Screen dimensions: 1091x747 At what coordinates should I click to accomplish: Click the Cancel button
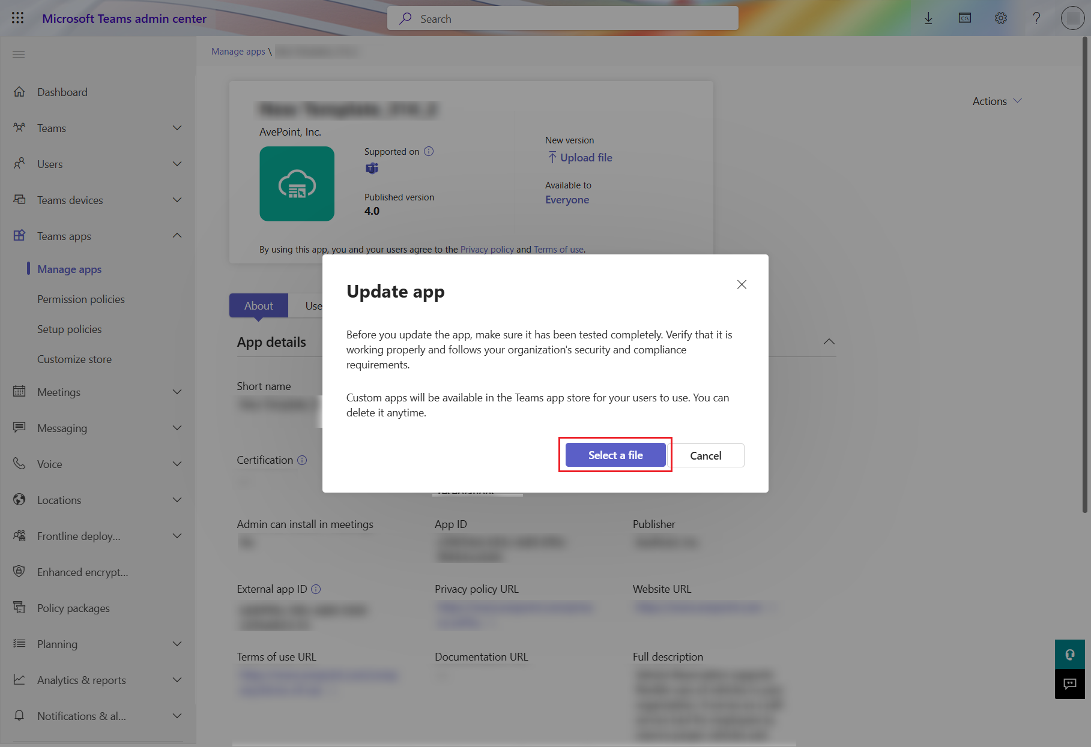click(x=706, y=455)
